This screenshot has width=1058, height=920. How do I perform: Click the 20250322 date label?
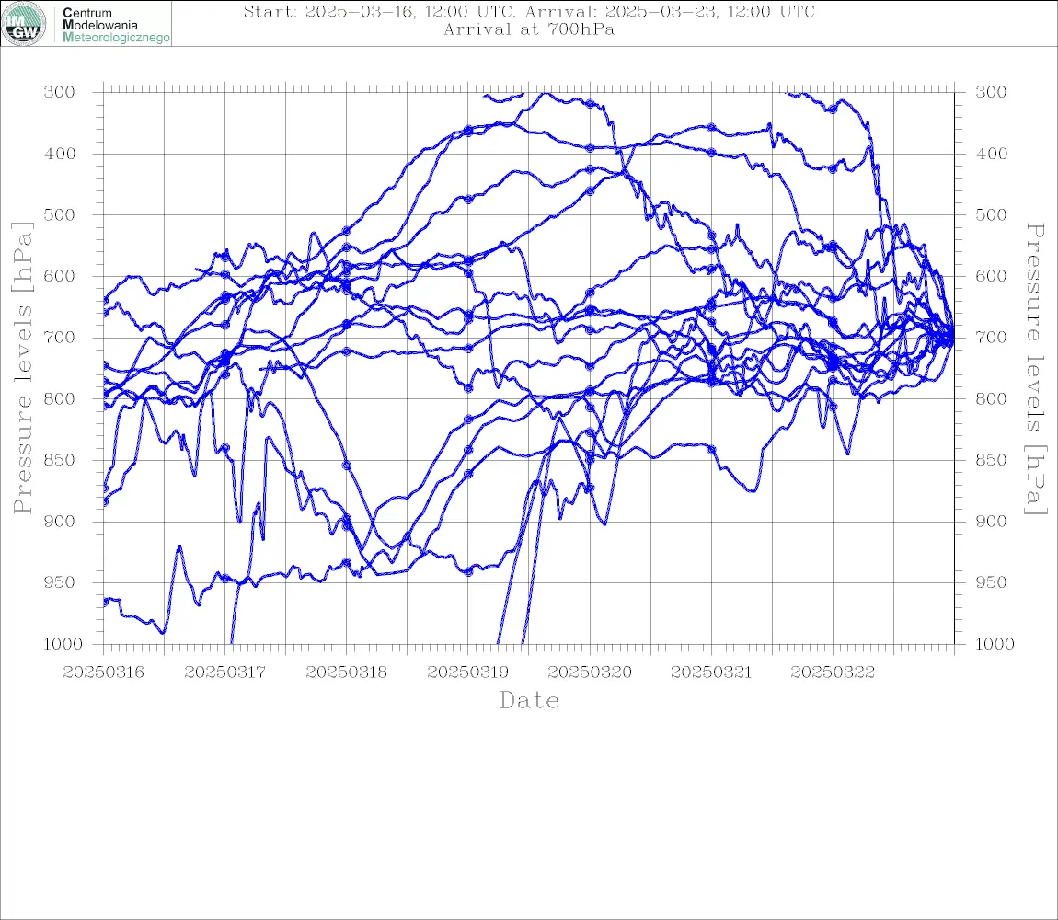pyautogui.click(x=833, y=673)
